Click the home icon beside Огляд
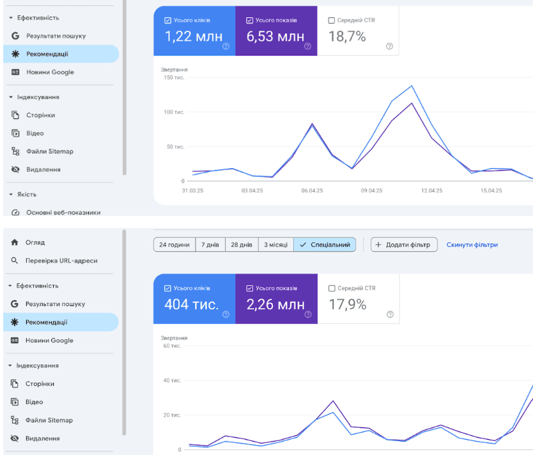Screen dimensions: 533x455 tap(15, 243)
